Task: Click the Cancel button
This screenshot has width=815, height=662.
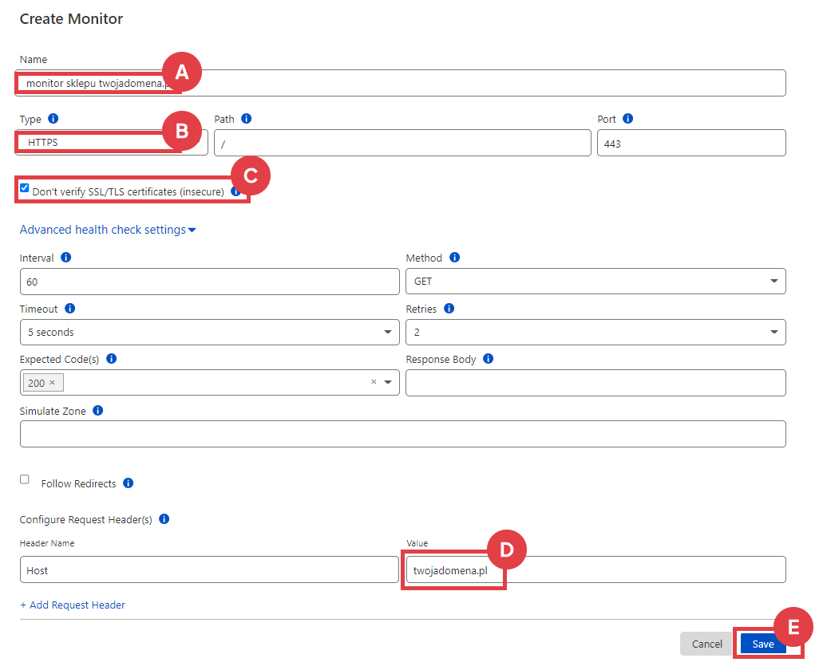Action: (x=706, y=644)
